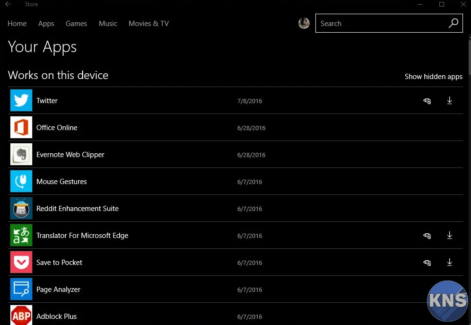Hide Save to Pocket app
The height and width of the screenshot is (325, 471).
pos(427,263)
